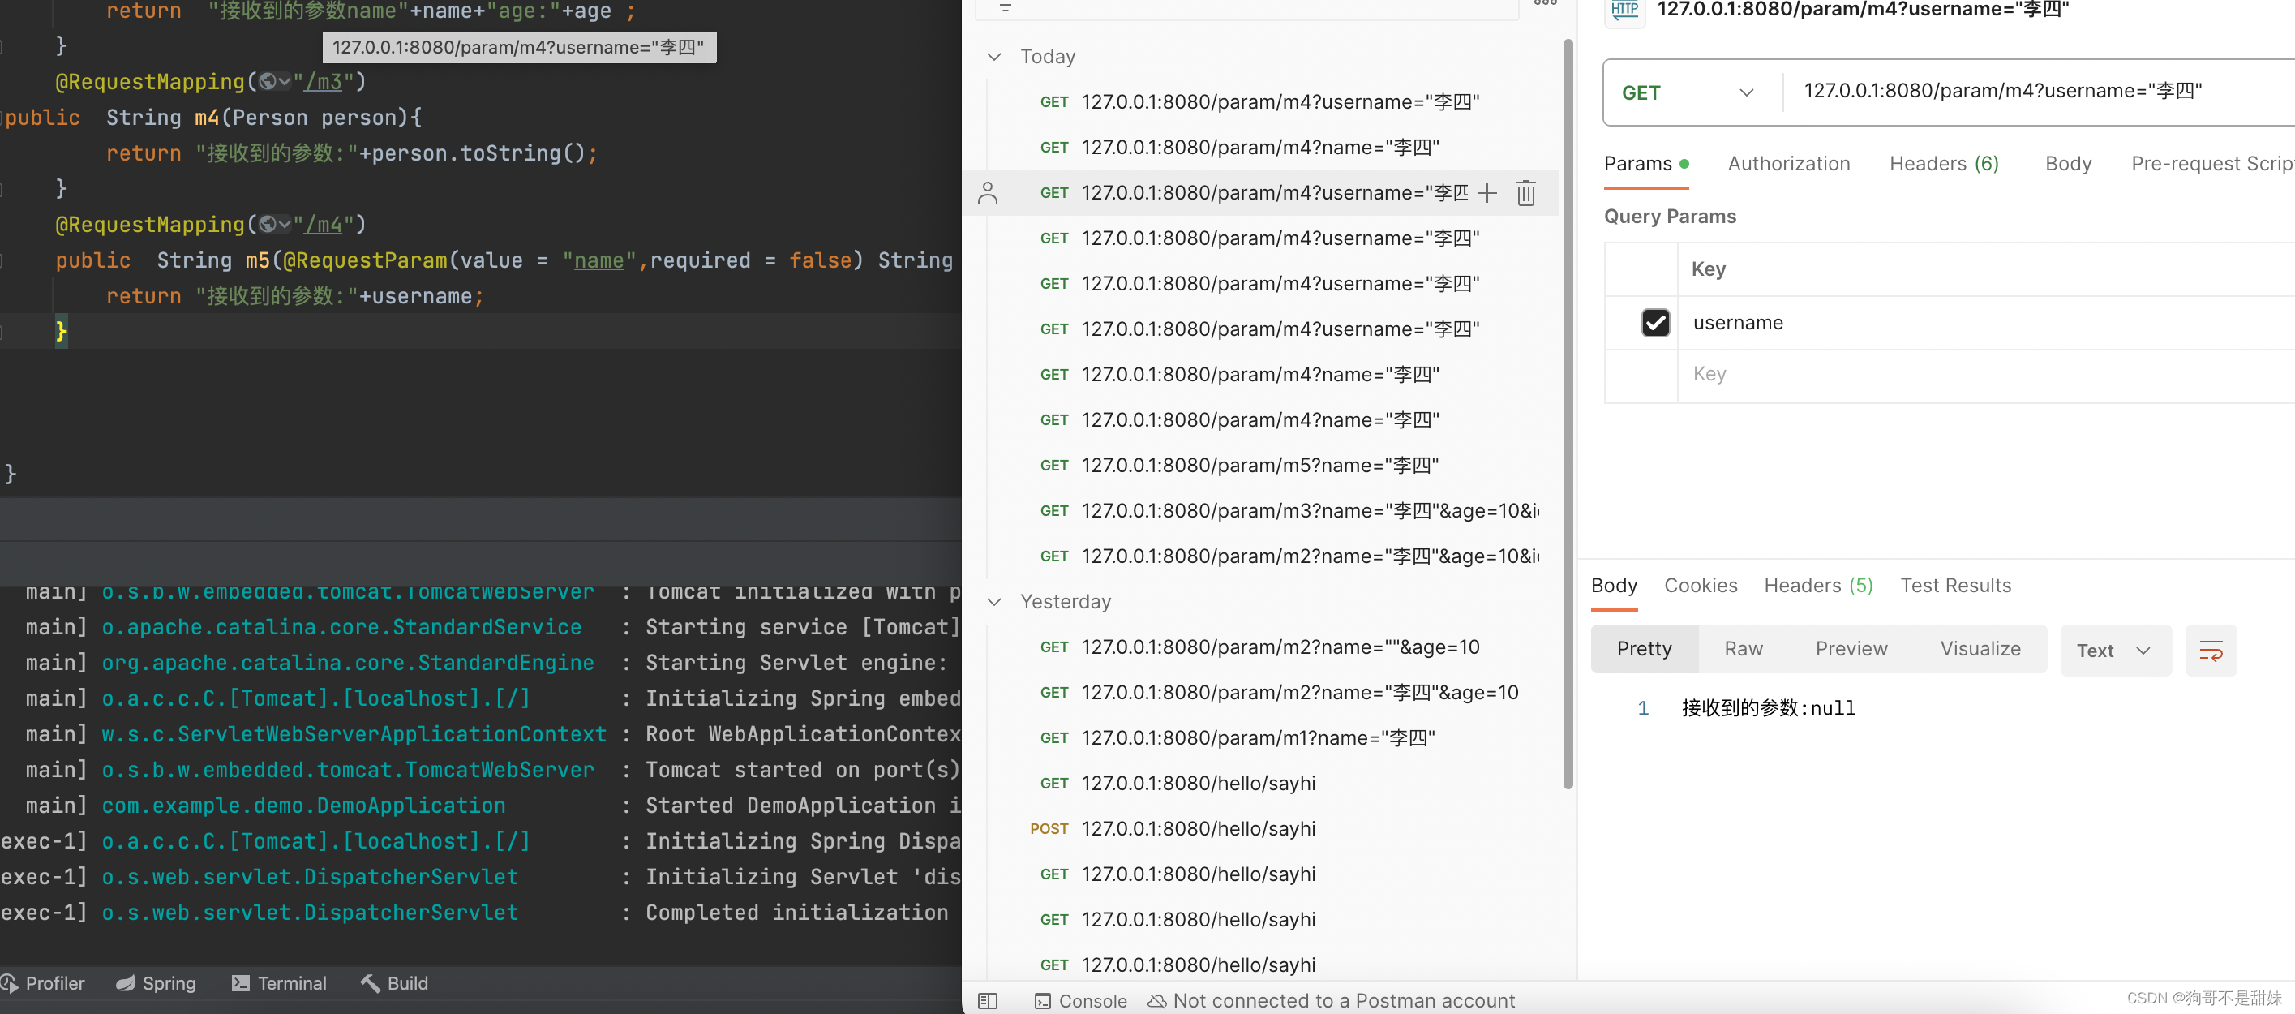Open the Terminal tool window in IntelliJ
Viewport: 2295px width, 1014px height.
pos(279,983)
